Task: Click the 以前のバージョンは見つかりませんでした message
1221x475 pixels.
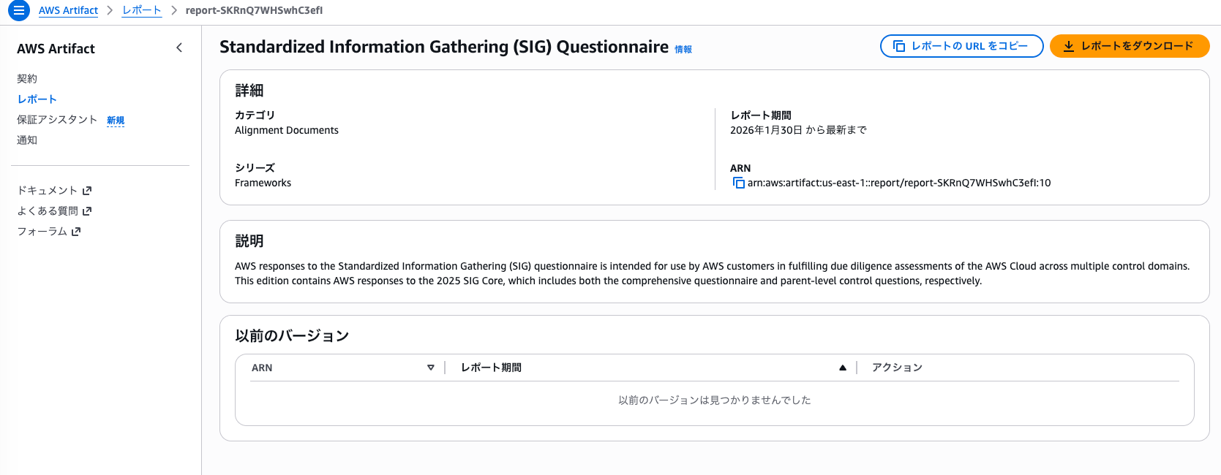Action: [x=715, y=400]
